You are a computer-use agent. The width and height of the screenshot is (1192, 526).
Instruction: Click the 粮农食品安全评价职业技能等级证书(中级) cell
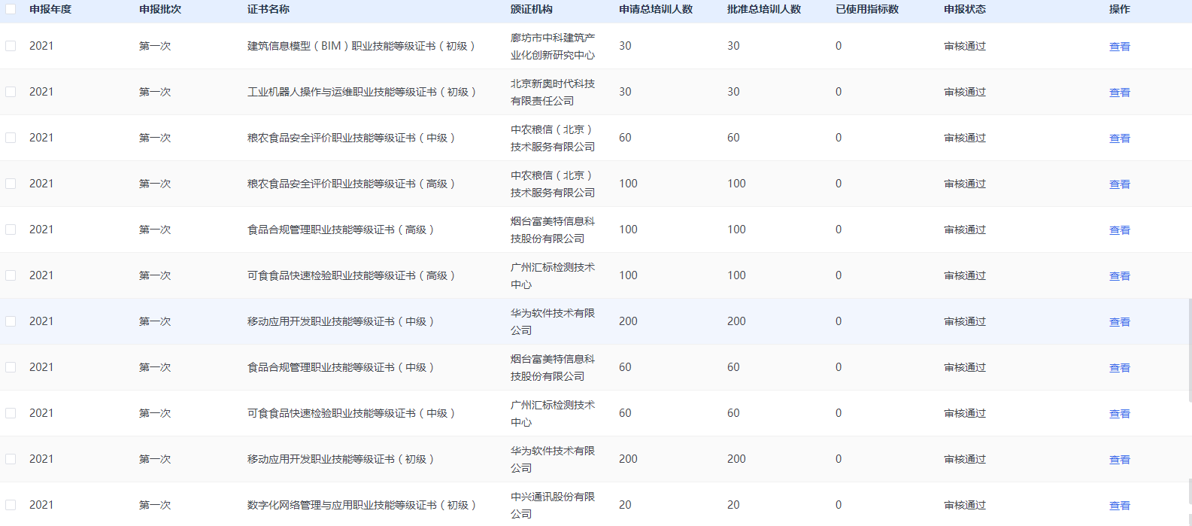(353, 138)
